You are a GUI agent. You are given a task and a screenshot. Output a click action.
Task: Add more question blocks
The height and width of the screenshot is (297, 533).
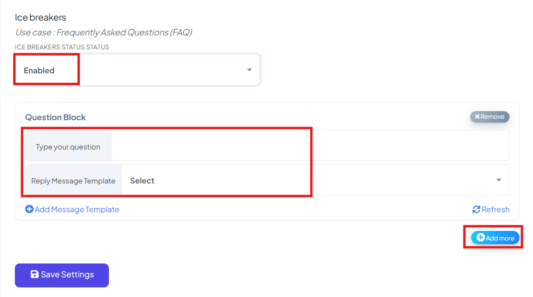tap(495, 238)
